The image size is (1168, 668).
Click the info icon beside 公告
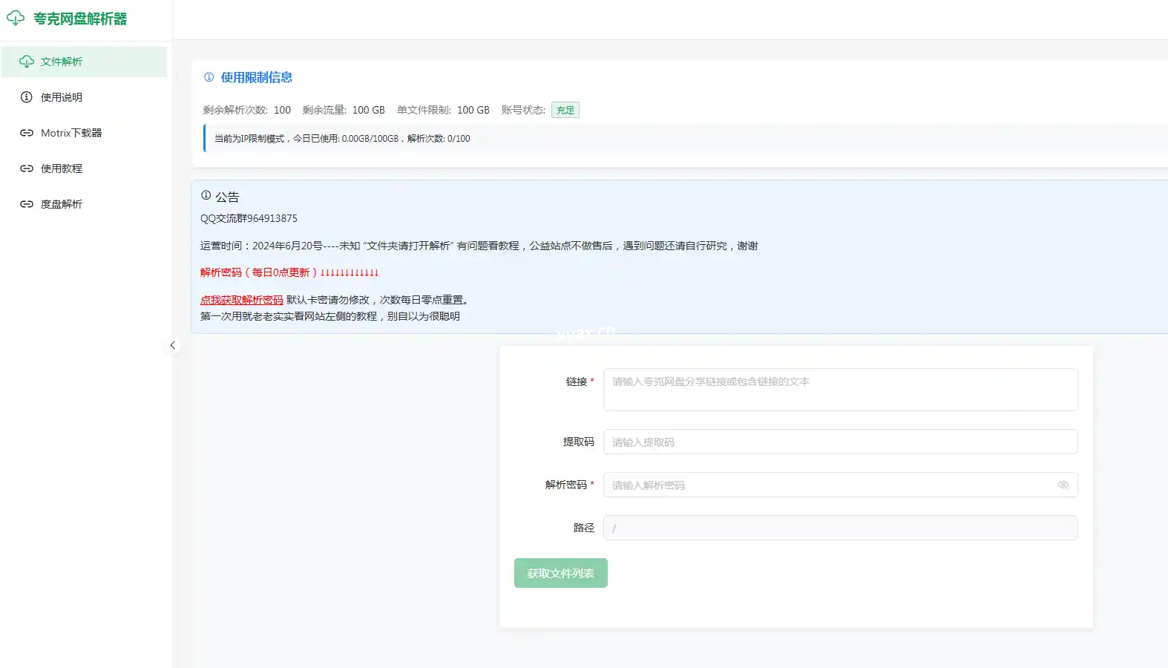(206, 196)
